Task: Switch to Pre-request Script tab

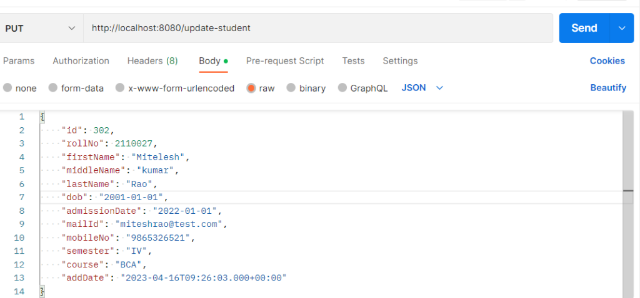Action: point(285,61)
